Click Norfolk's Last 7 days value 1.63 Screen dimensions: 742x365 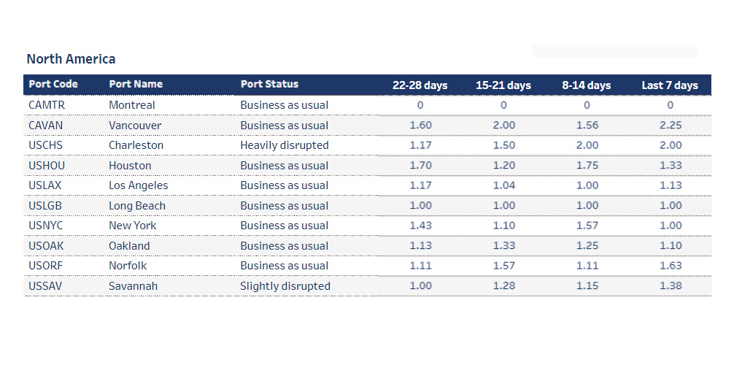pos(670,266)
